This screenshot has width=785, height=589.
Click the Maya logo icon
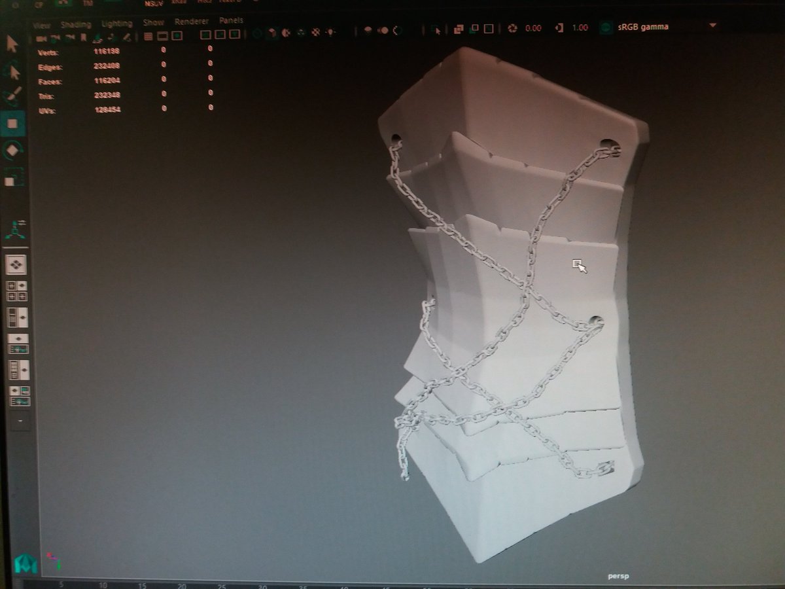[26, 562]
